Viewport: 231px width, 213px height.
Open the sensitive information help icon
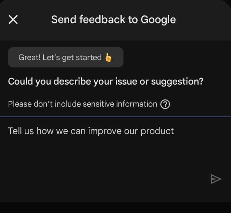coord(165,104)
